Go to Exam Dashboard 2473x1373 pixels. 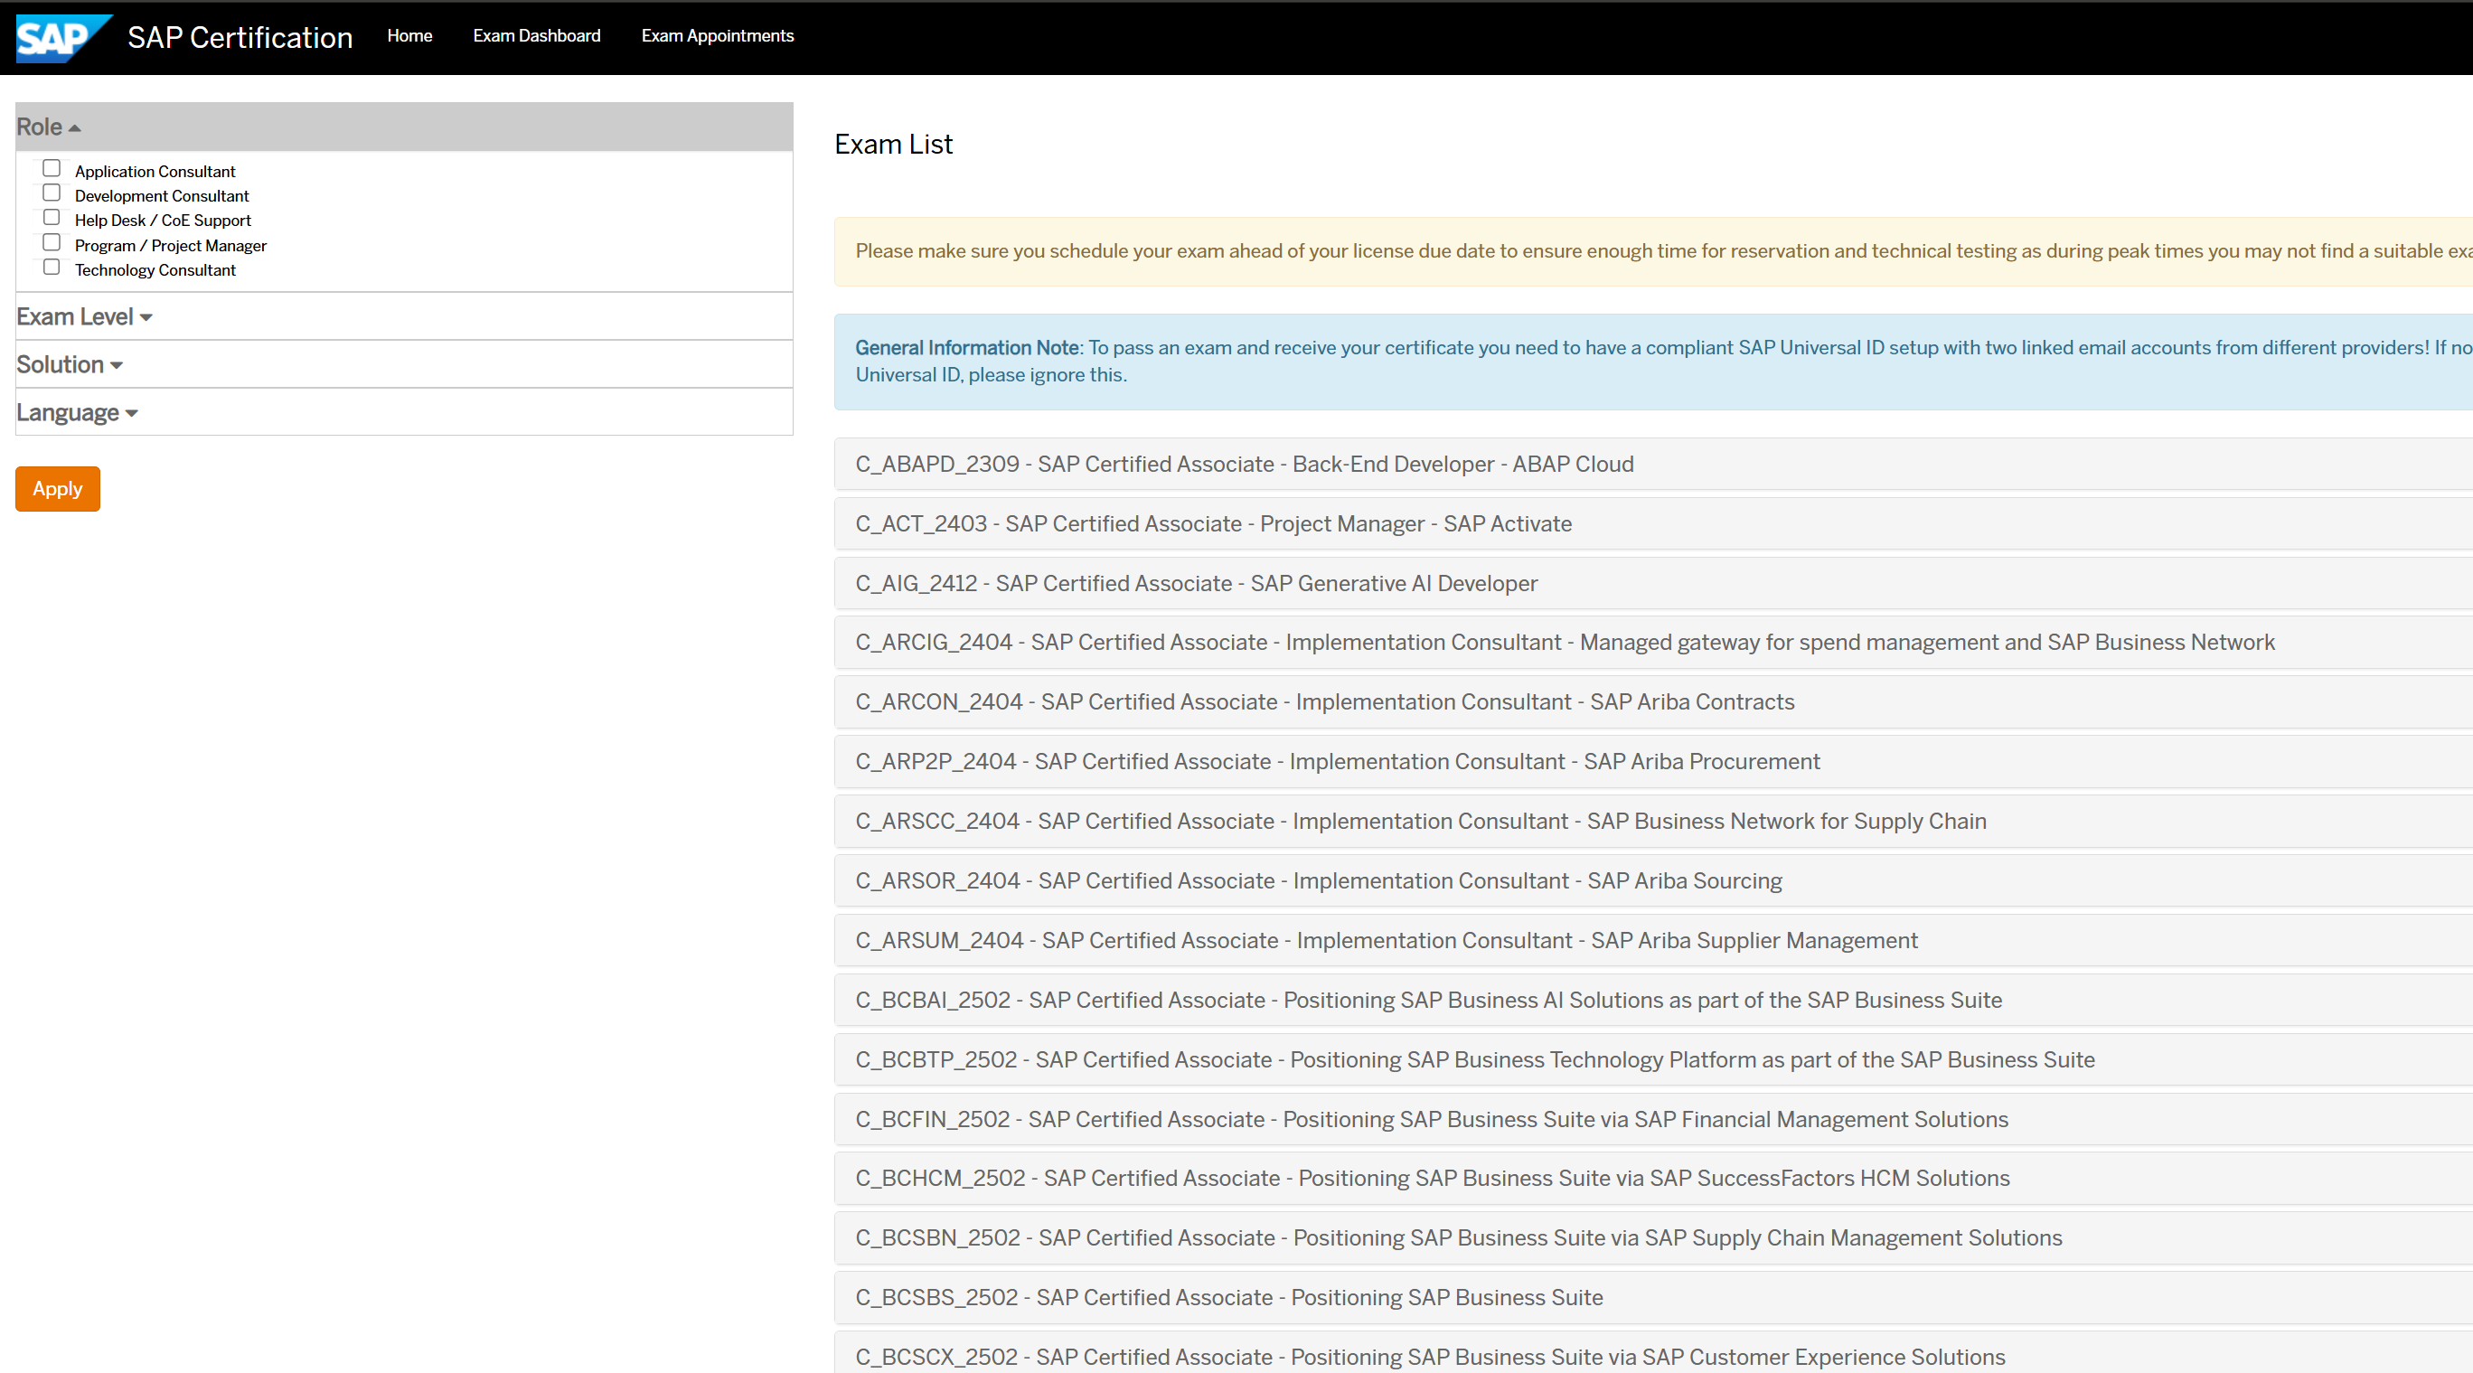(537, 35)
